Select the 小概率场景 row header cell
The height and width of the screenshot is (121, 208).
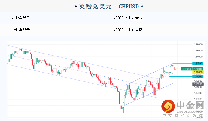coord(21,30)
